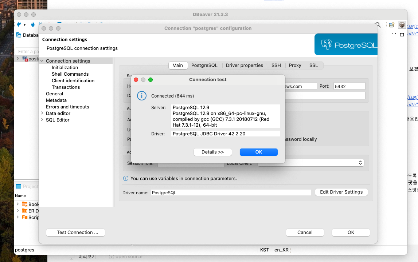Click the blue OK button in Connection test
The width and height of the screenshot is (418, 262).
259,152
